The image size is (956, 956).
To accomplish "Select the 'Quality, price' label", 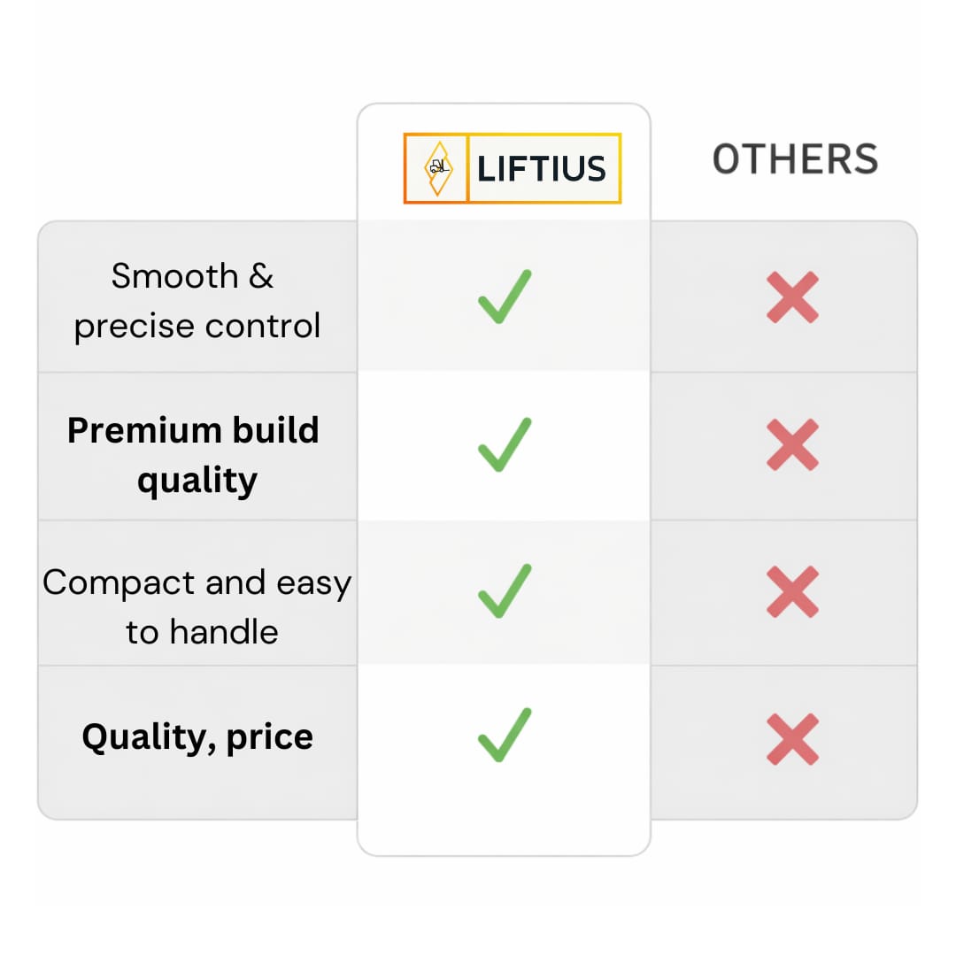I will click(197, 737).
